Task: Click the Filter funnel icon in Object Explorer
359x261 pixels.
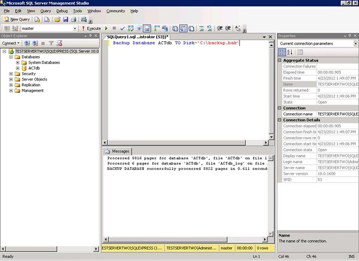Action: coord(51,43)
